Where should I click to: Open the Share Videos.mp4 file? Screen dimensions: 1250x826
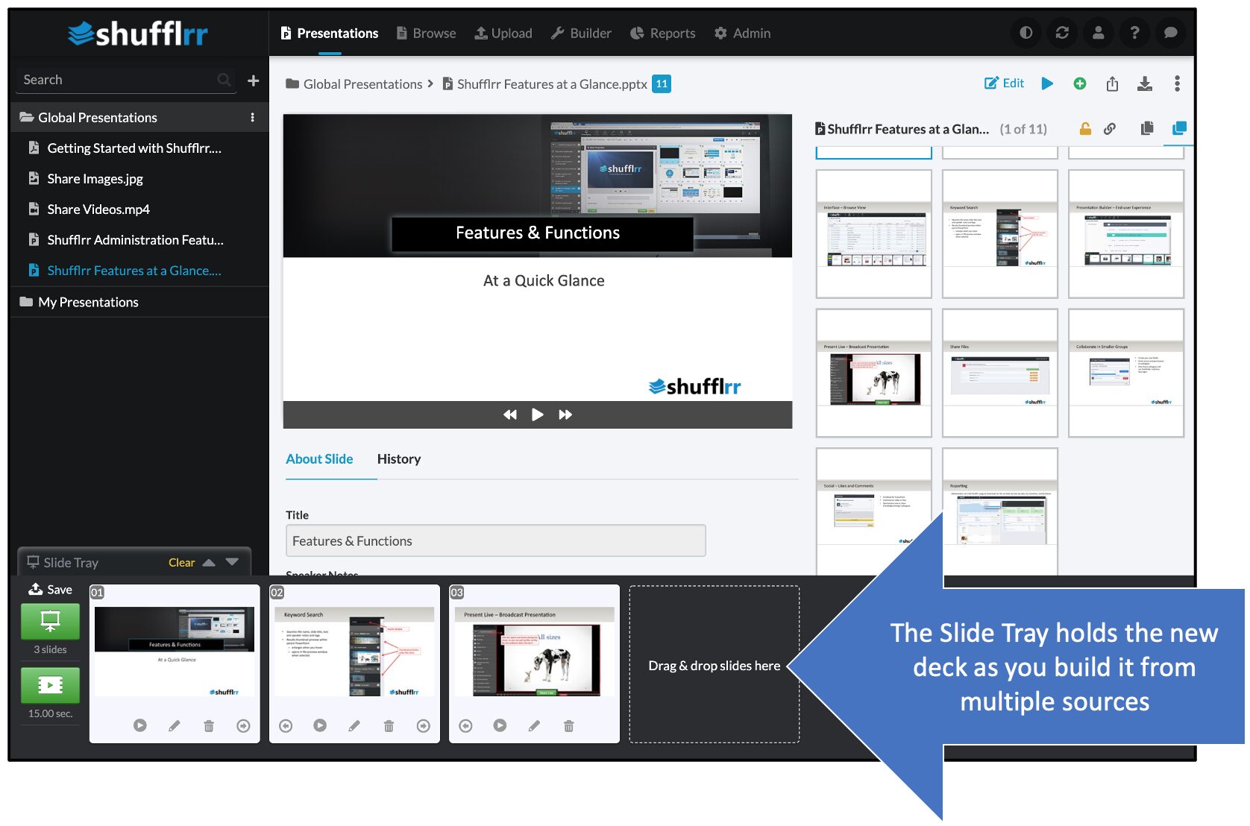pyautogui.click(x=98, y=209)
